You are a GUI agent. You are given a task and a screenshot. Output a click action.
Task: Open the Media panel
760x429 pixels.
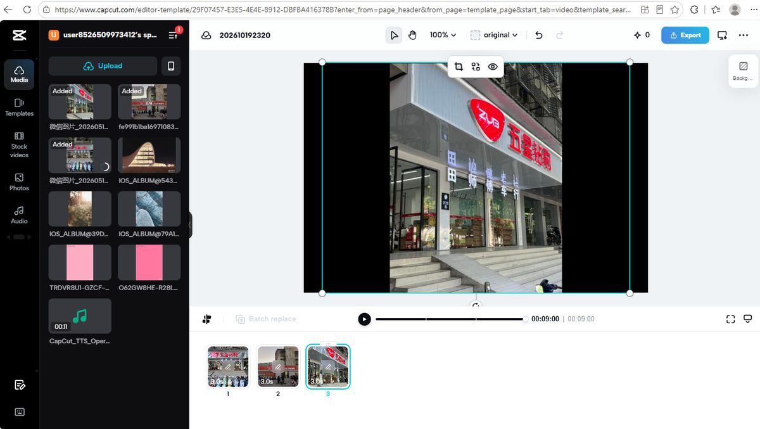click(19, 74)
